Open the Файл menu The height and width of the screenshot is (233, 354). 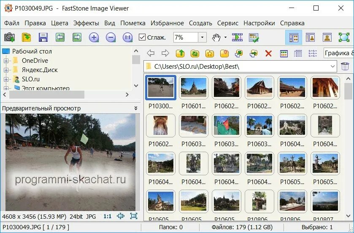point(12,23)
